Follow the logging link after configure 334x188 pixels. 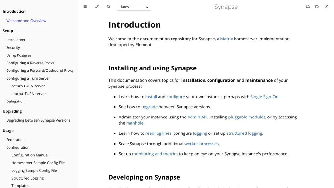pyautogui.click(x=200, y=133)
